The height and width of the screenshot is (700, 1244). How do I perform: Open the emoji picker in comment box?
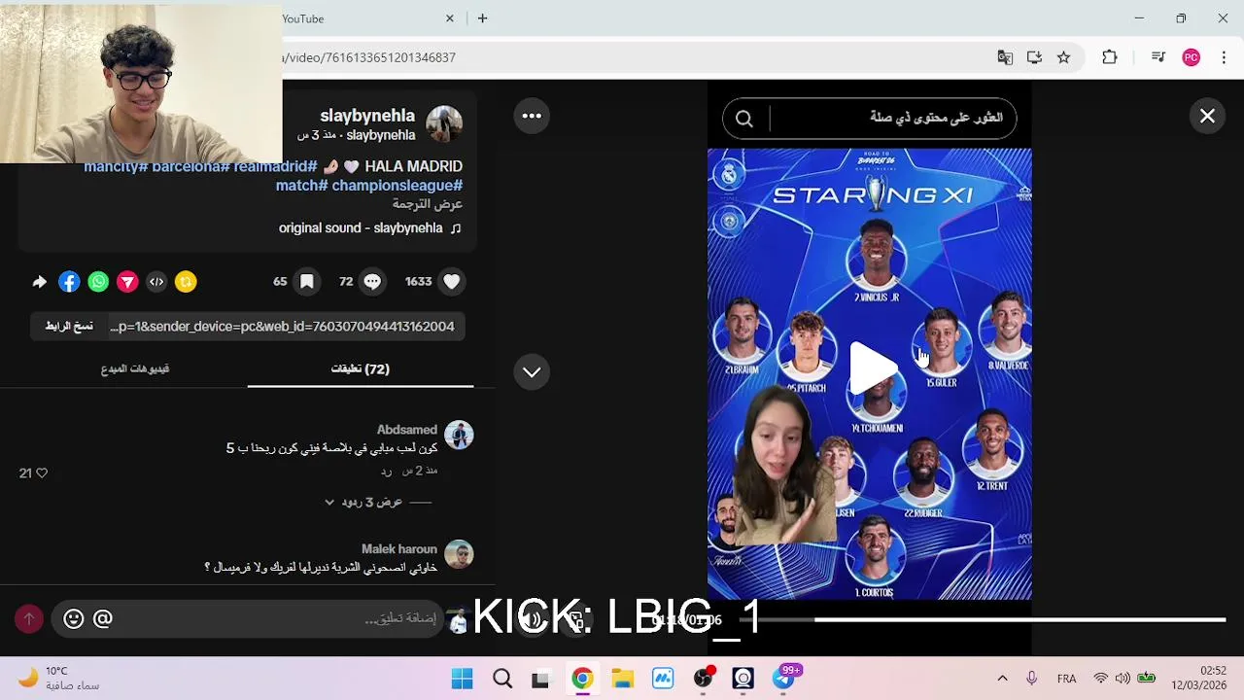point(73,618)
